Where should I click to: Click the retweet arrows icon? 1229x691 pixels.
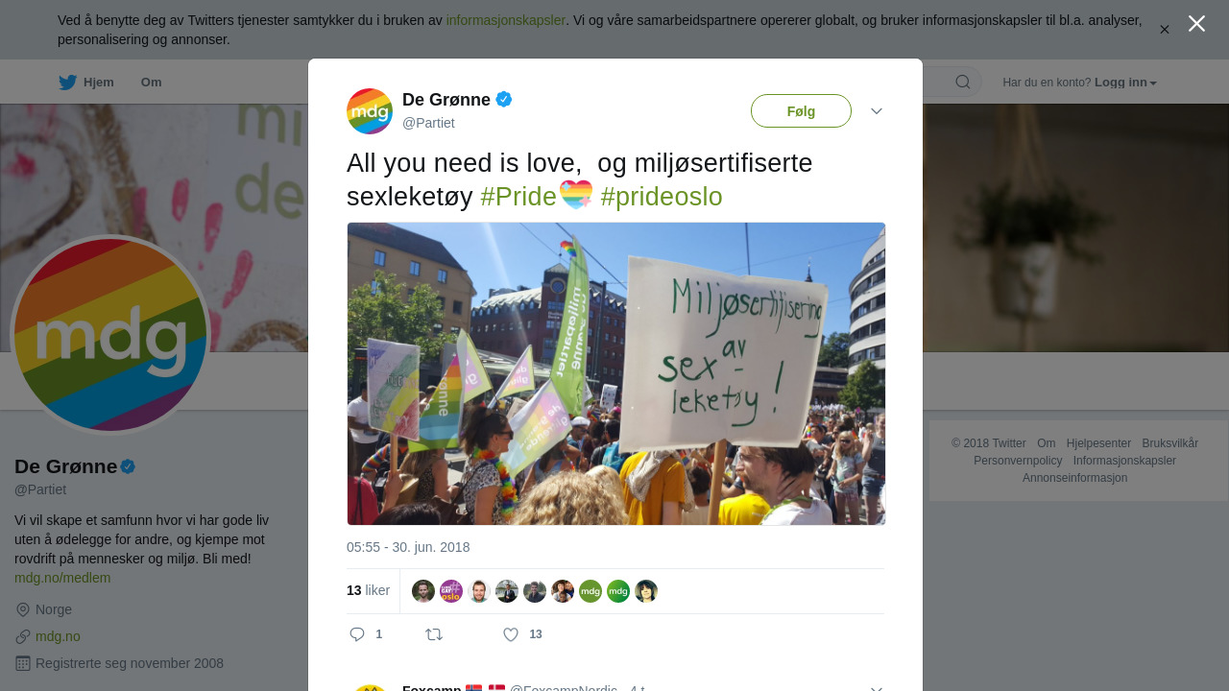434,634
